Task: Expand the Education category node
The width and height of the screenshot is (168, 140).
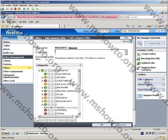Action: [x=42, y=98]
